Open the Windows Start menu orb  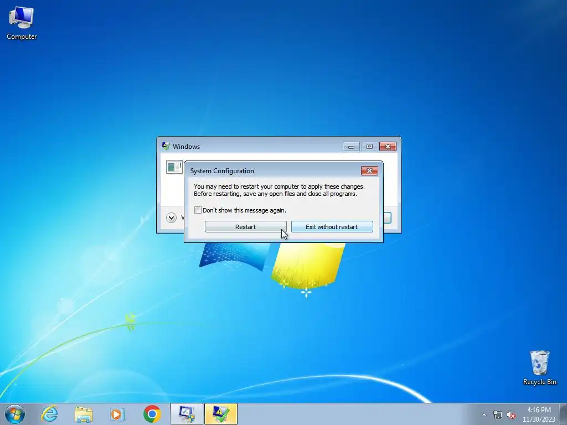tap(15, 414)
